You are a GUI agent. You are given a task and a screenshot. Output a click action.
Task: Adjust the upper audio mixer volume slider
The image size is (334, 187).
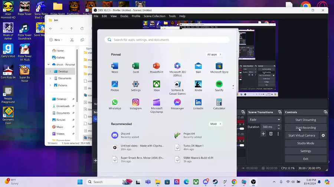click(242, 129)
